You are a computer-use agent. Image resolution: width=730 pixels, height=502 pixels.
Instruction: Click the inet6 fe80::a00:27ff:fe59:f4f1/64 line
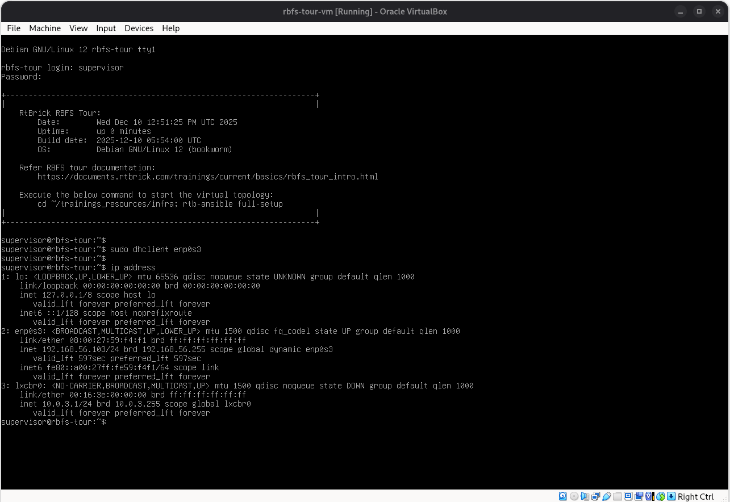[119, 367]
